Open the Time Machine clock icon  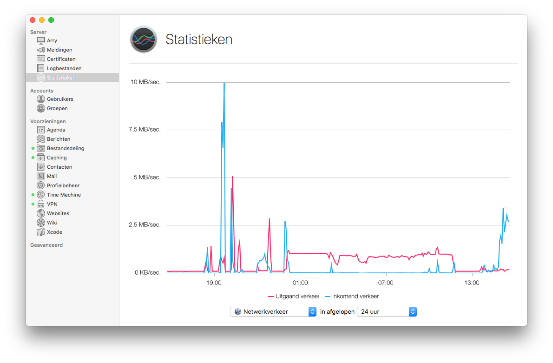click(41, 195)
